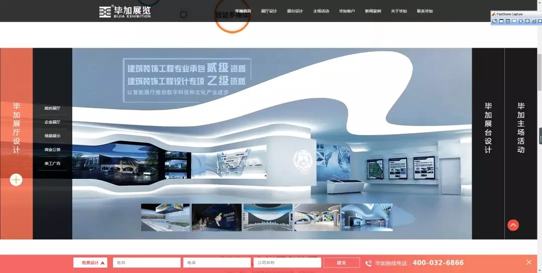The height and width of the screenshot is (273, 542).
Task: Click the Bijia Exhibition logo
Action: coord(125,11)
